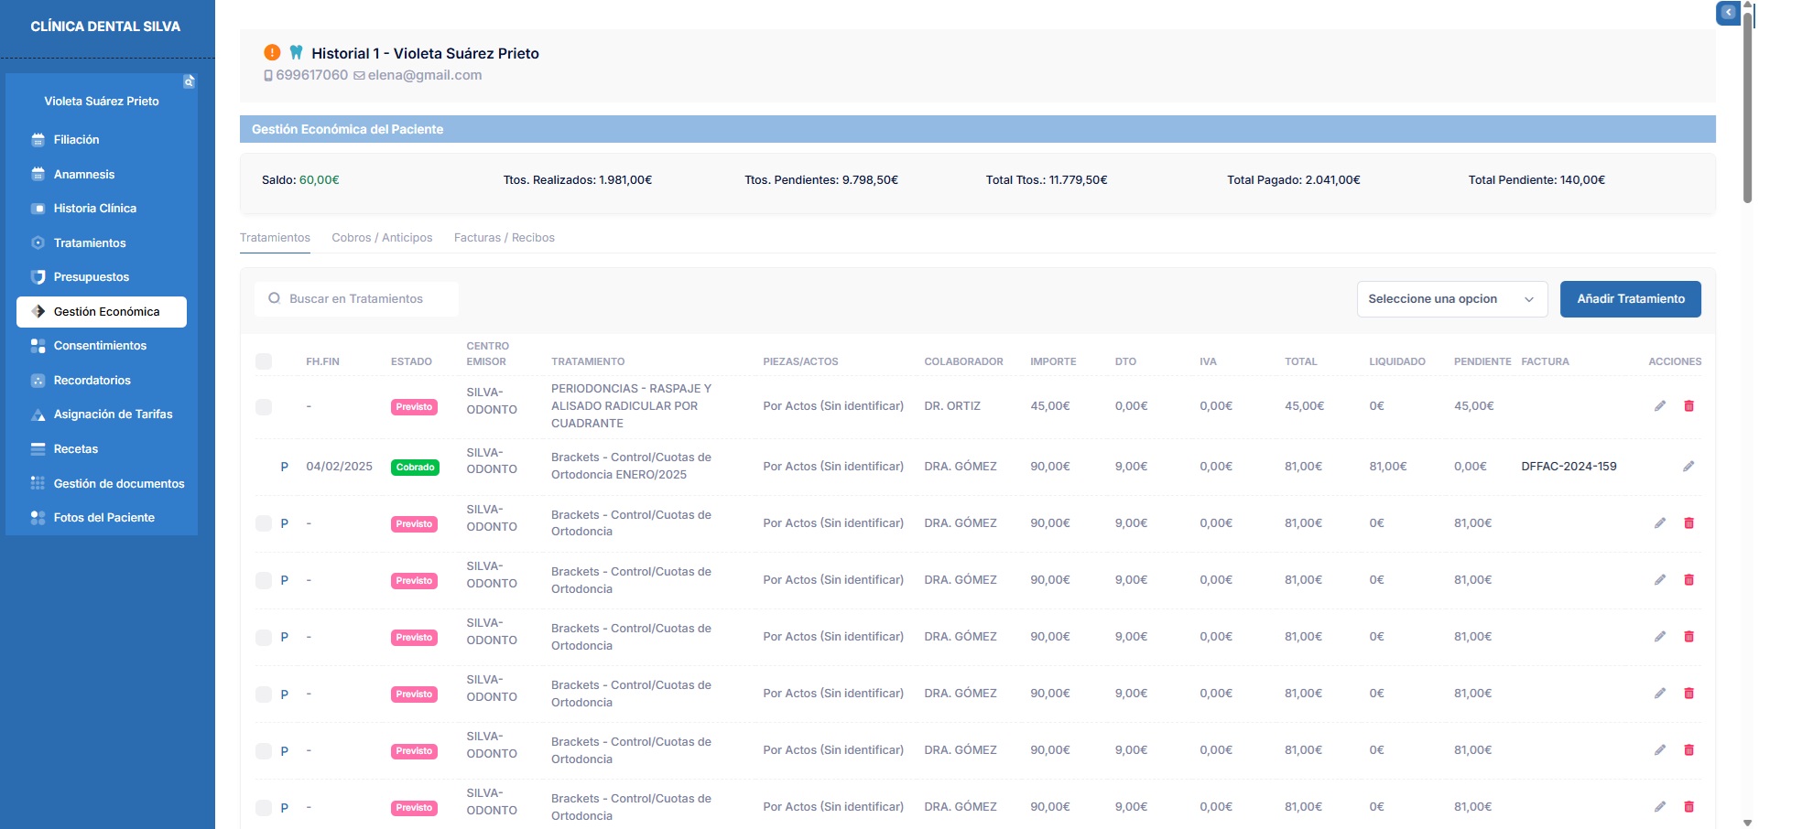
Task: Click Total Pendiente: 140,00€ text
Action: (x=1536, y=180)
